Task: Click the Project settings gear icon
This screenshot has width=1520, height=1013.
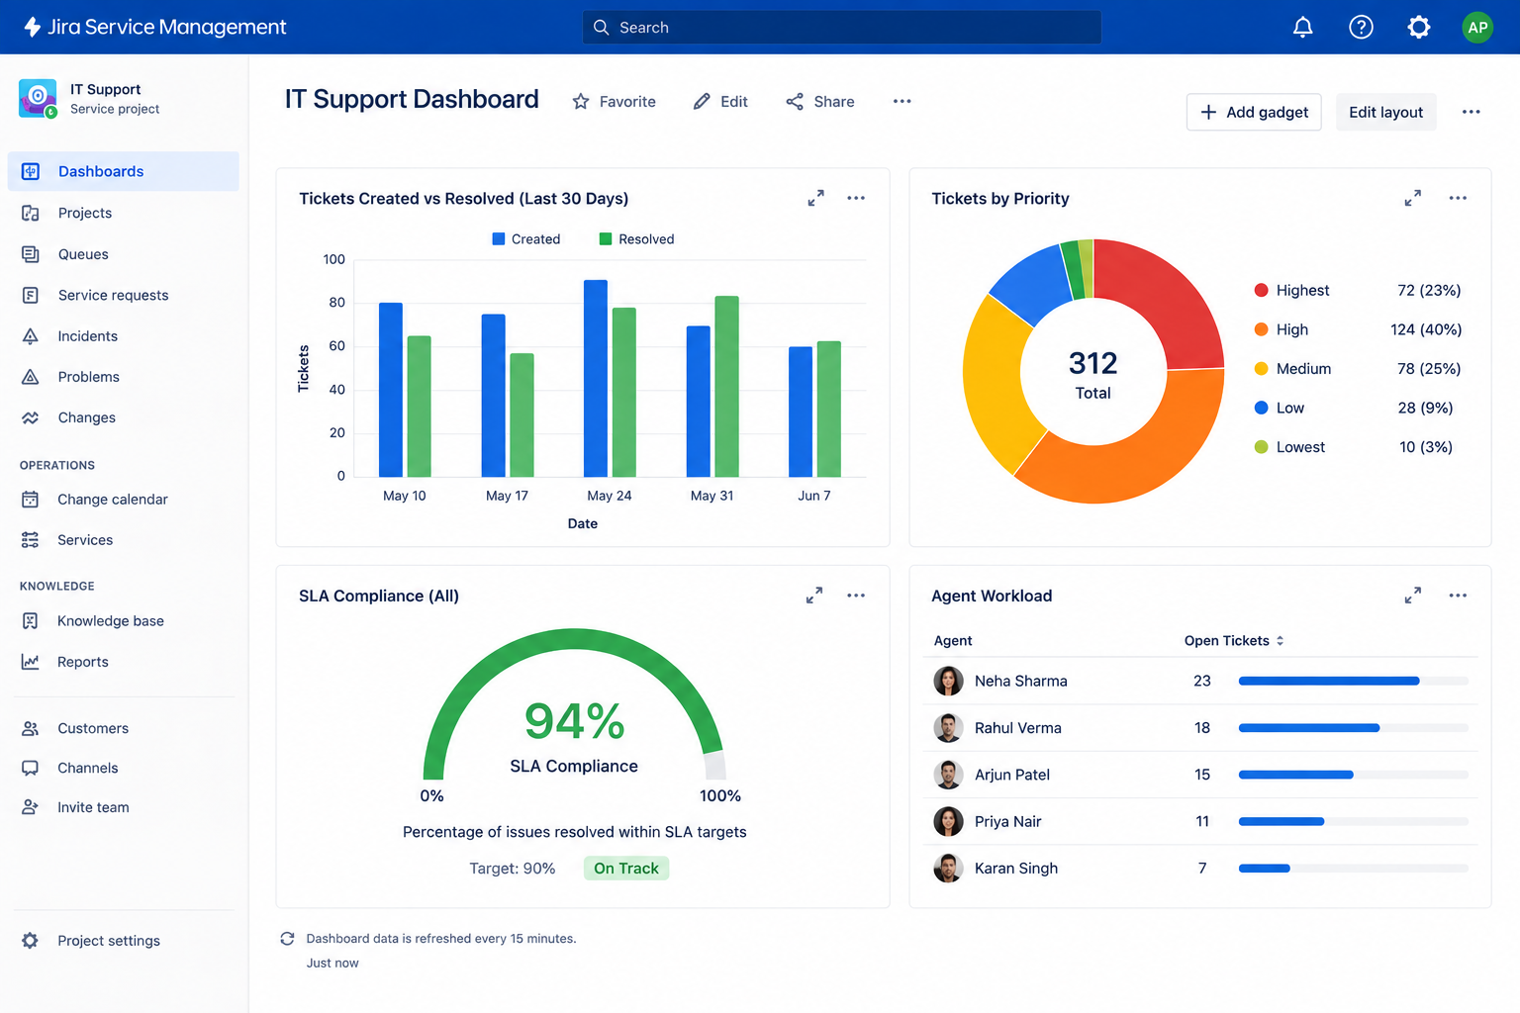Action: coord(31,941)
